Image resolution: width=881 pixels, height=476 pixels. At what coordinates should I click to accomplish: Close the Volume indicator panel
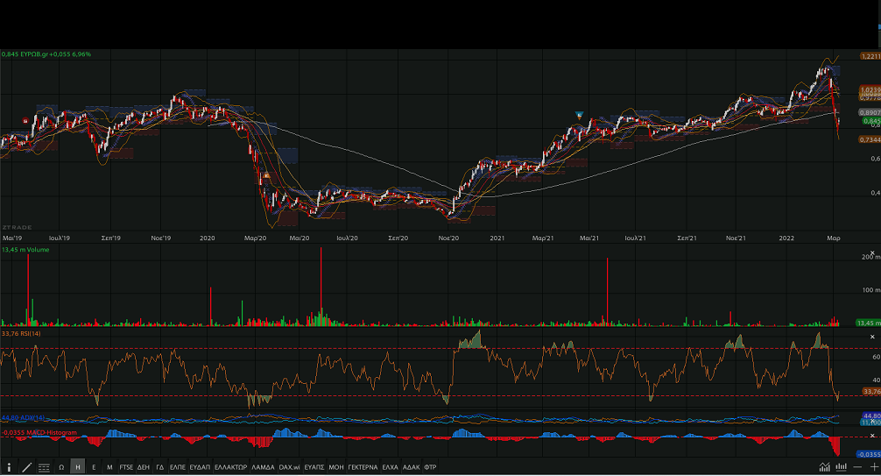coord(872,252)
